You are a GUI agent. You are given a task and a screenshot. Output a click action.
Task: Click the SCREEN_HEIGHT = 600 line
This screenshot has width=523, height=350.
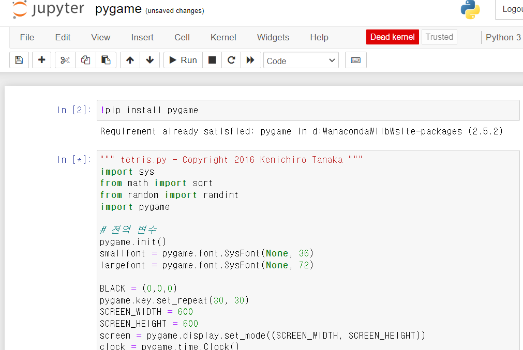tap(149, 324)
